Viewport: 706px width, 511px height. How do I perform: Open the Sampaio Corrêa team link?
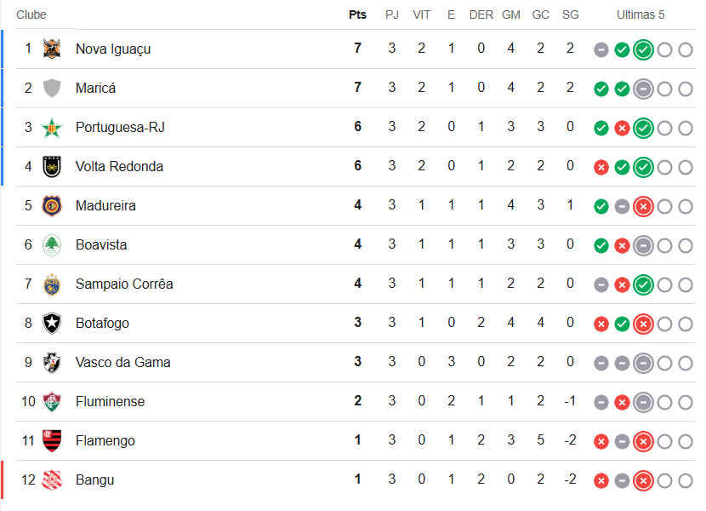[x=124, y=284]
